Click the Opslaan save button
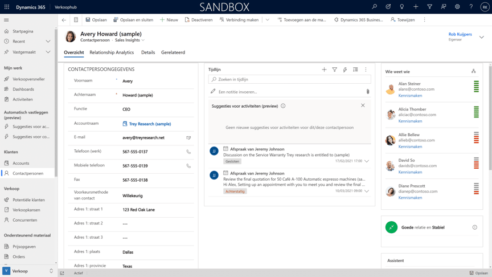 96,20
